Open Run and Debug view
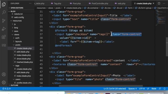 (x=4, y=29)
